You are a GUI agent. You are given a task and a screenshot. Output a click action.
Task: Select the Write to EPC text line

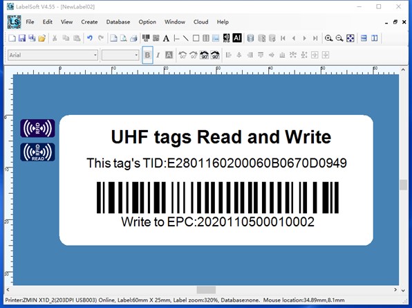click(218, 221)
